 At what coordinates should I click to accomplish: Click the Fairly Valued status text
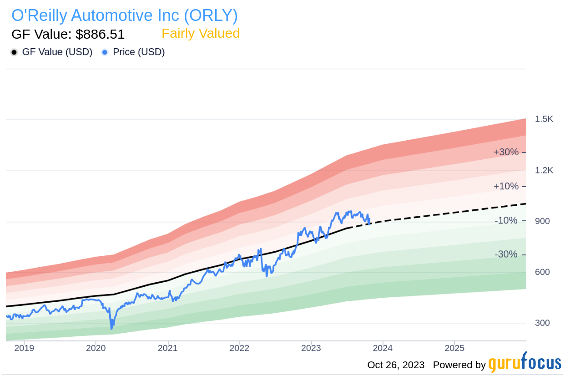(201, 34)
